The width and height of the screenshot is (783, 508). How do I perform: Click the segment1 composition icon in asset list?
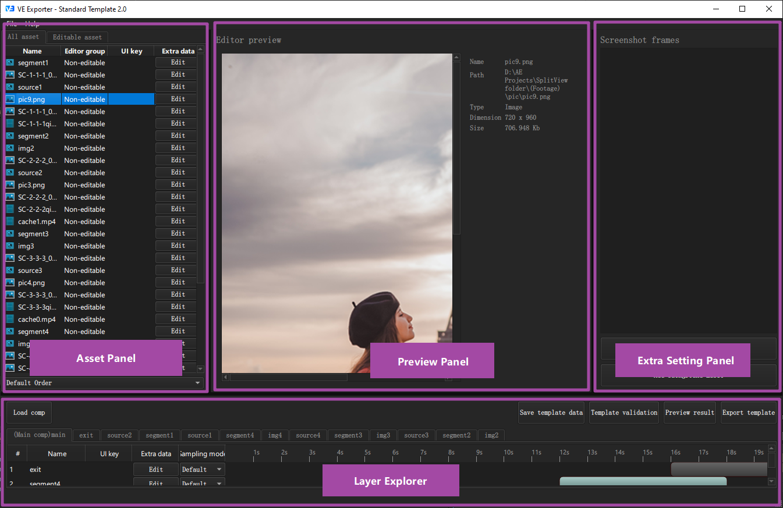[x=9, y=62]
